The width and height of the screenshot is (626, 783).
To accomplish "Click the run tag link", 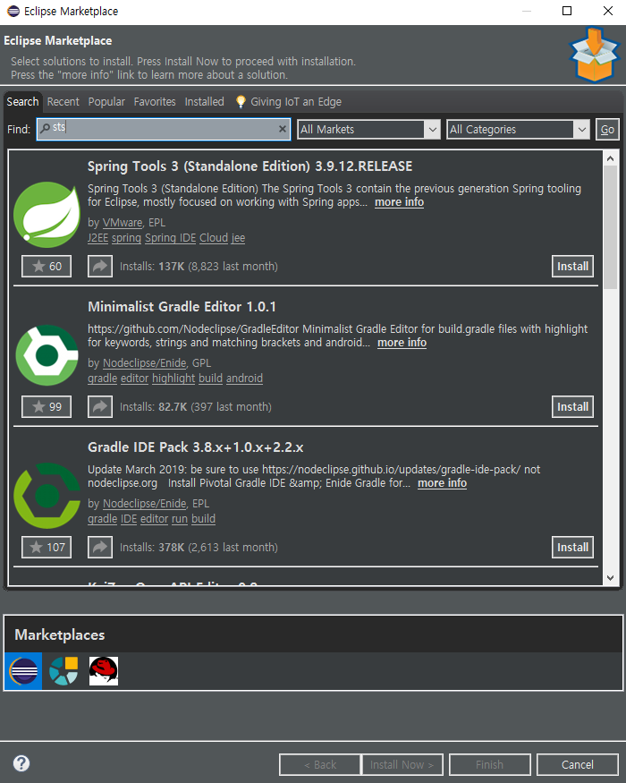I will tap(180, 518).
